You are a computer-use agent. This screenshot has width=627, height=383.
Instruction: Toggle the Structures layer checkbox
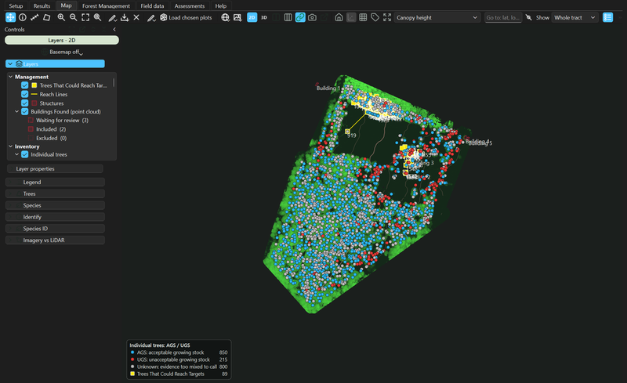click(25, 103)
